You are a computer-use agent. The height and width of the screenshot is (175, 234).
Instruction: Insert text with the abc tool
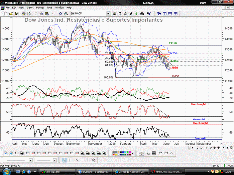tap(148, 153)
